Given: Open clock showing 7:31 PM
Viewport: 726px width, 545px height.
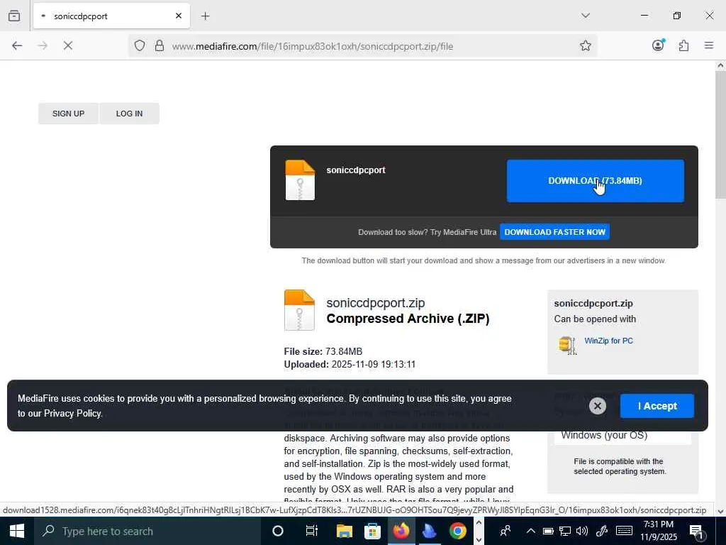Looking at the screenshot, I should click(659, 531).
